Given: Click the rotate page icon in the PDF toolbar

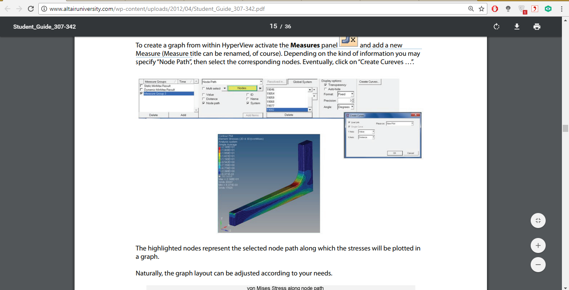Looking at the screenshot, I should [x=496, y=26].
